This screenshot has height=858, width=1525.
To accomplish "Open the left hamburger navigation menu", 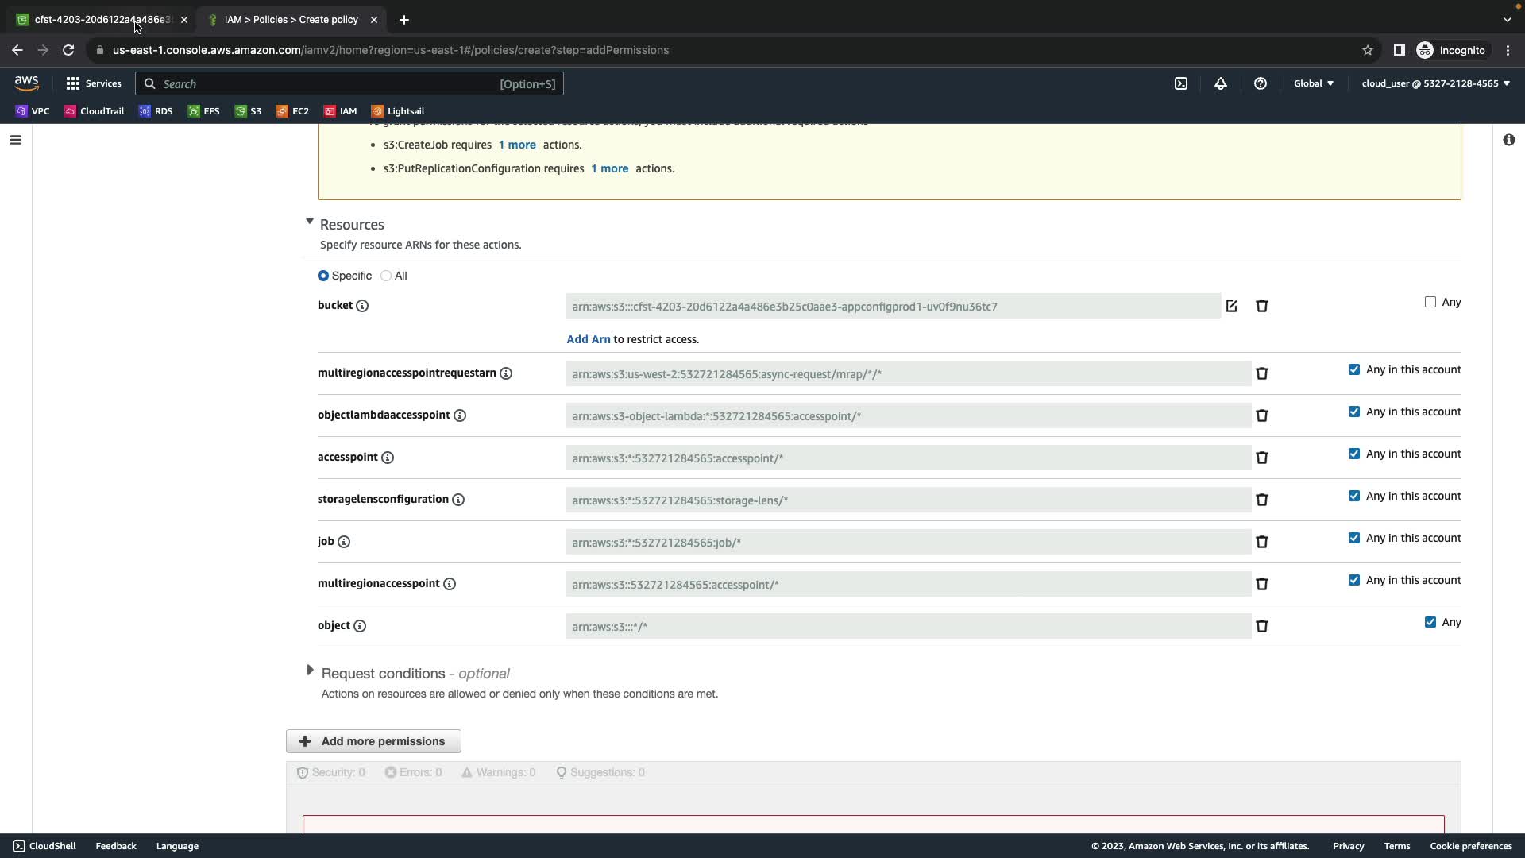I will (x=15, y=140).
